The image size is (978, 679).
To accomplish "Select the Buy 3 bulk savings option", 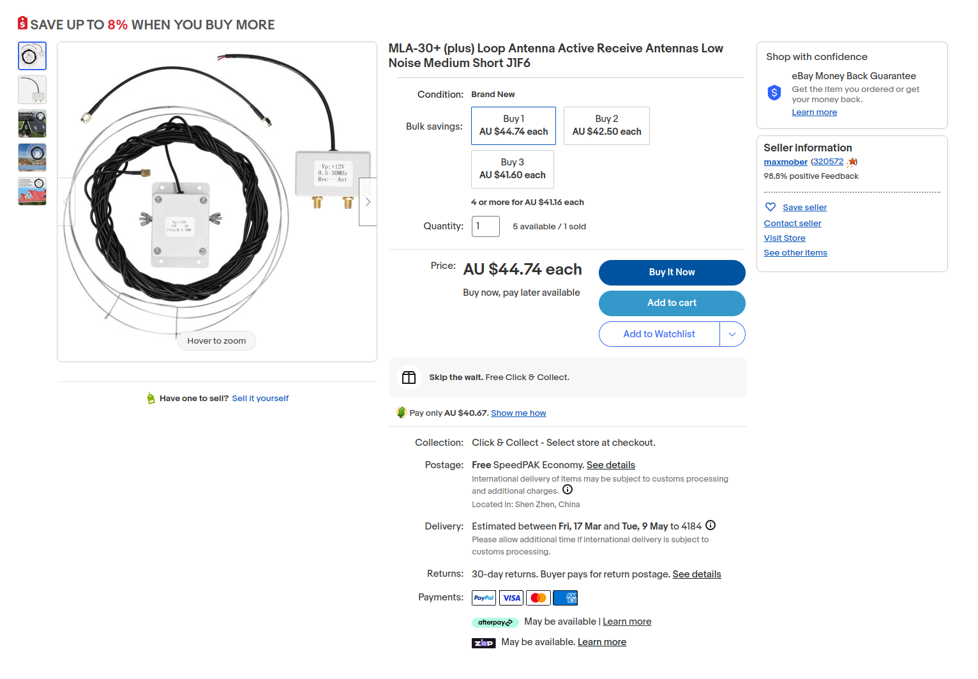I will point(512,169).
